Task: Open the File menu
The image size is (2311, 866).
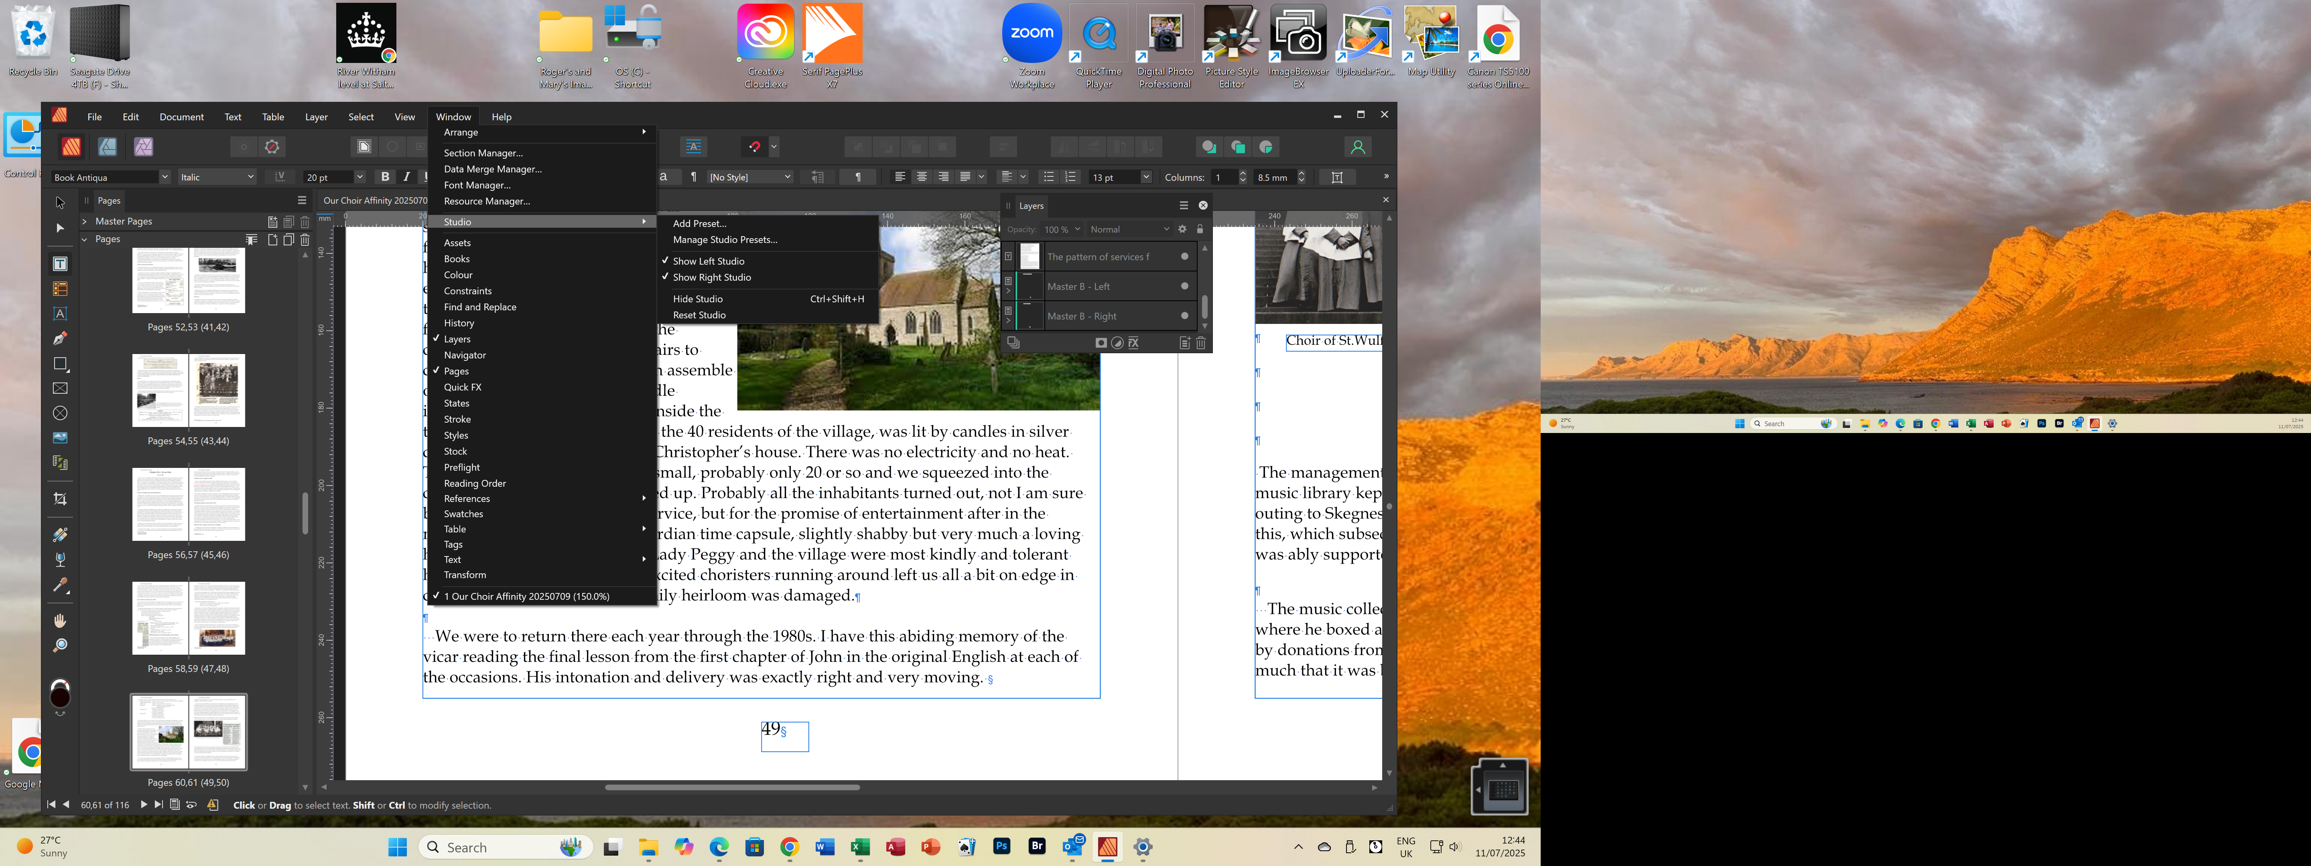Action: click(94, 117)
